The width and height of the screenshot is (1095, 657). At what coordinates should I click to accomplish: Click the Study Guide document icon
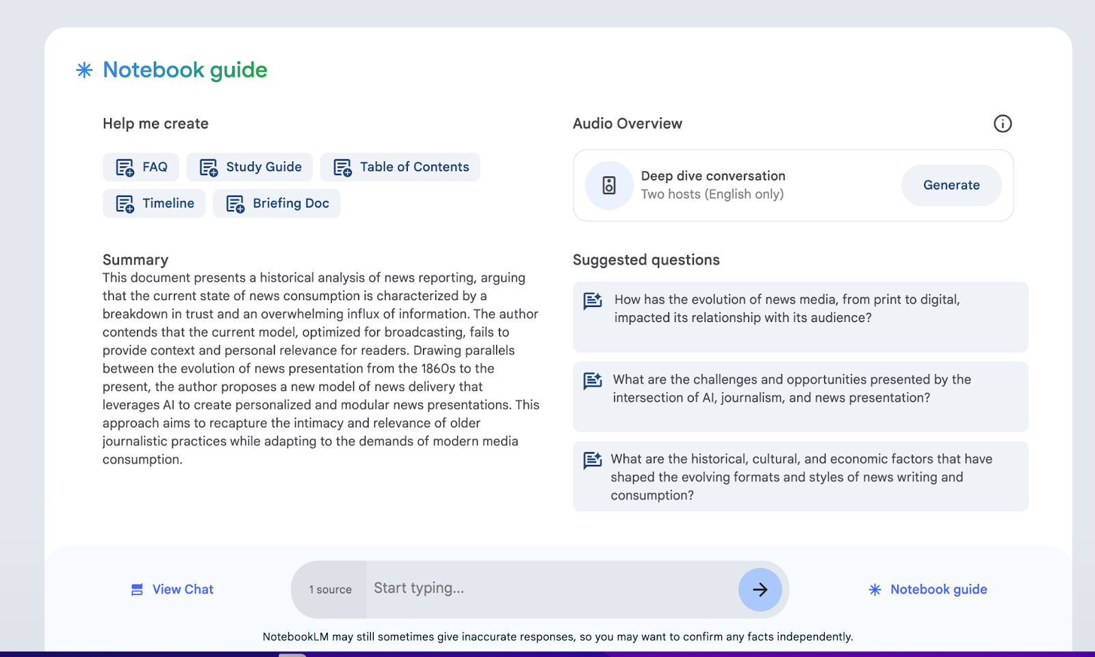click(x=208, y=167)
